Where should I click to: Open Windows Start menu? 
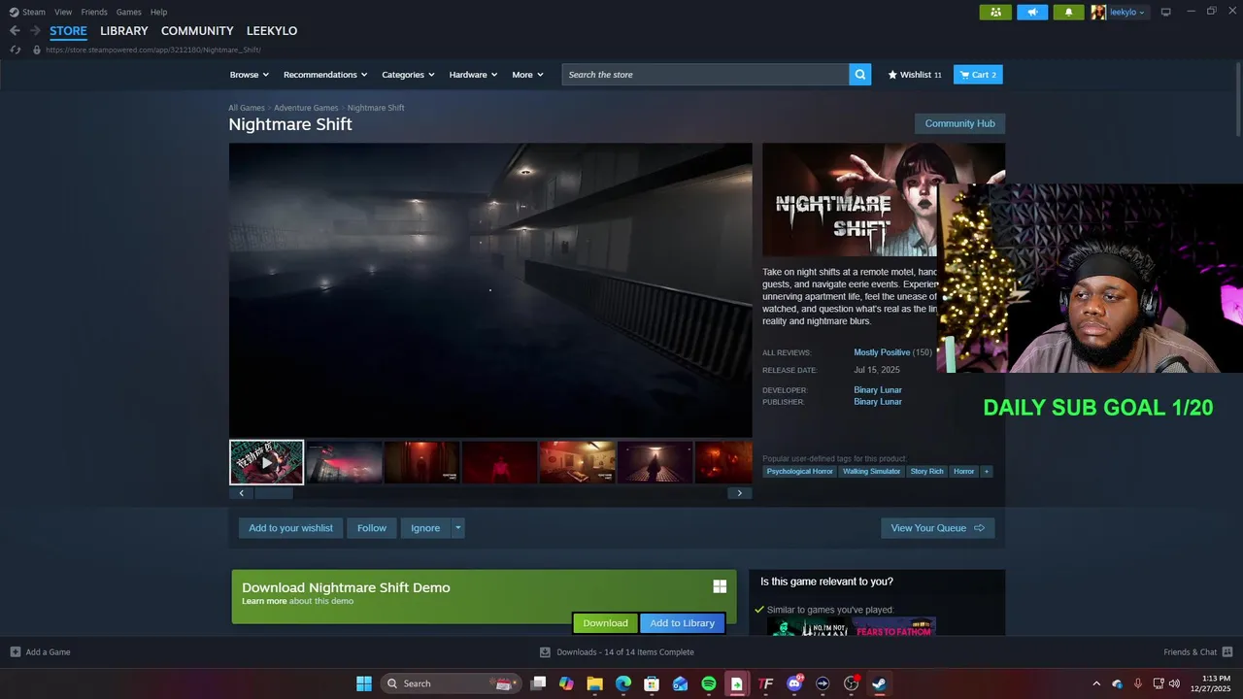[x=363, y=683]
